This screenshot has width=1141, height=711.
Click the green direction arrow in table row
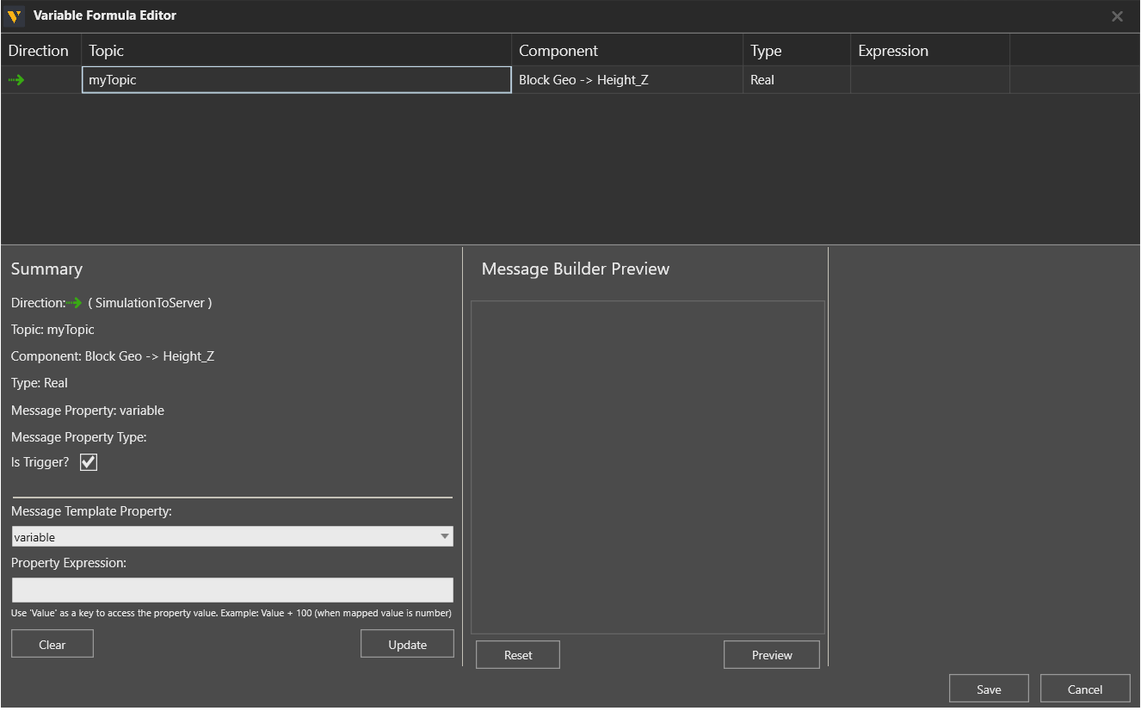click(16, 80)
